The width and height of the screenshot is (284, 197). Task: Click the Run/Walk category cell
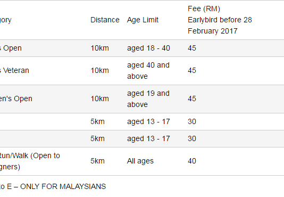click(30, 161)
